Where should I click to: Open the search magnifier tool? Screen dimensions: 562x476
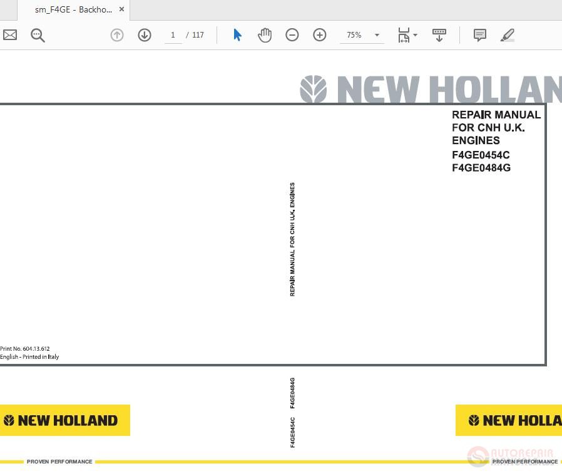point(38,35)
